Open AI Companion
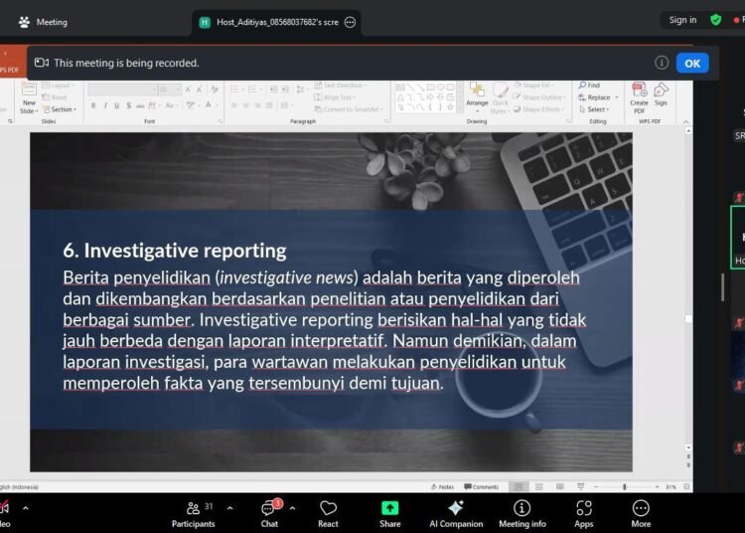The width and height of the screenshot is (745, 533). coord(455,513)
